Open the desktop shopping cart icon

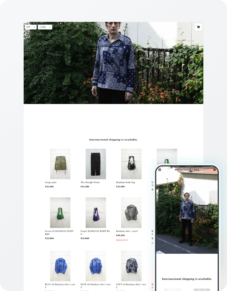click(198, 27)
